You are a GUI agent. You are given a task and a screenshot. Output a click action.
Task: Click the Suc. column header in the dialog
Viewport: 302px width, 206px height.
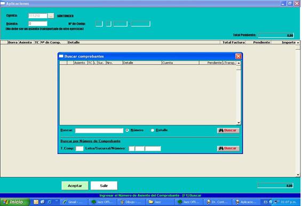pyautogui.click(x=101, y=62)
